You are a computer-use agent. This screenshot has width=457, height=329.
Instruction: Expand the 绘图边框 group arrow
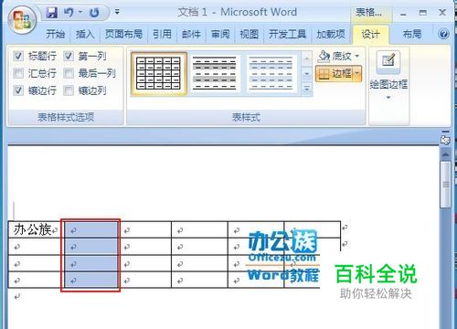click(x=388, y=98)
